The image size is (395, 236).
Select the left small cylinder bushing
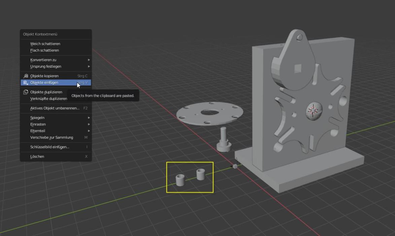click(x=180, y=180)
